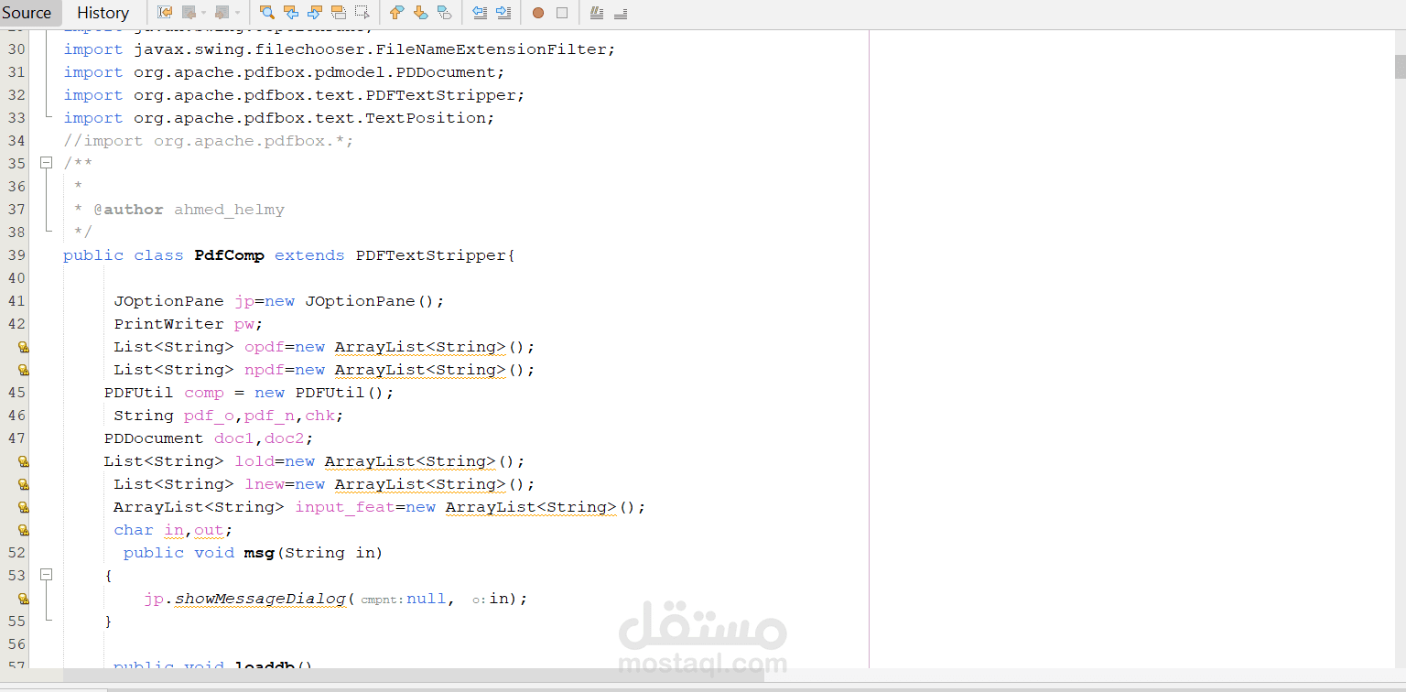Start macro recording with red circle
This screenshot has height=692, width=1406.
(538, 13)
